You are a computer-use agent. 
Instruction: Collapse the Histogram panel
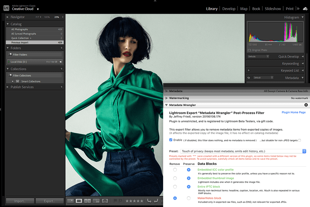pyautogui.click(x=303, y=17)
